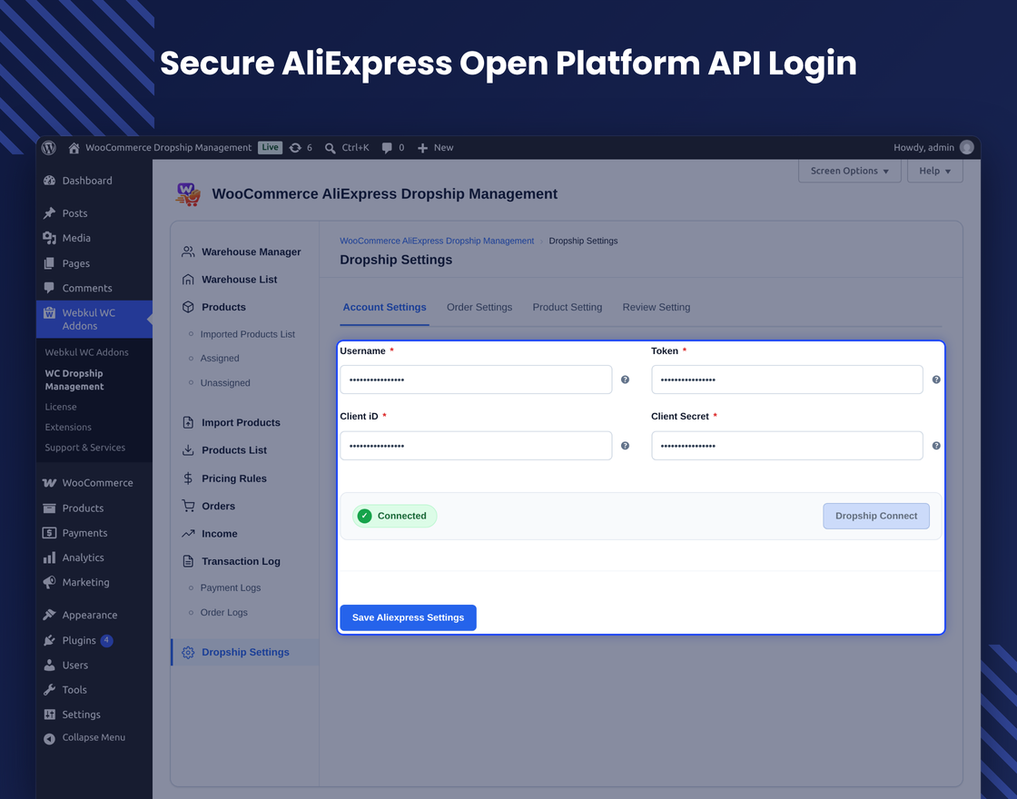Click the Income trend arrow icon
The image size is (1017, 799).
pos(188,534)
